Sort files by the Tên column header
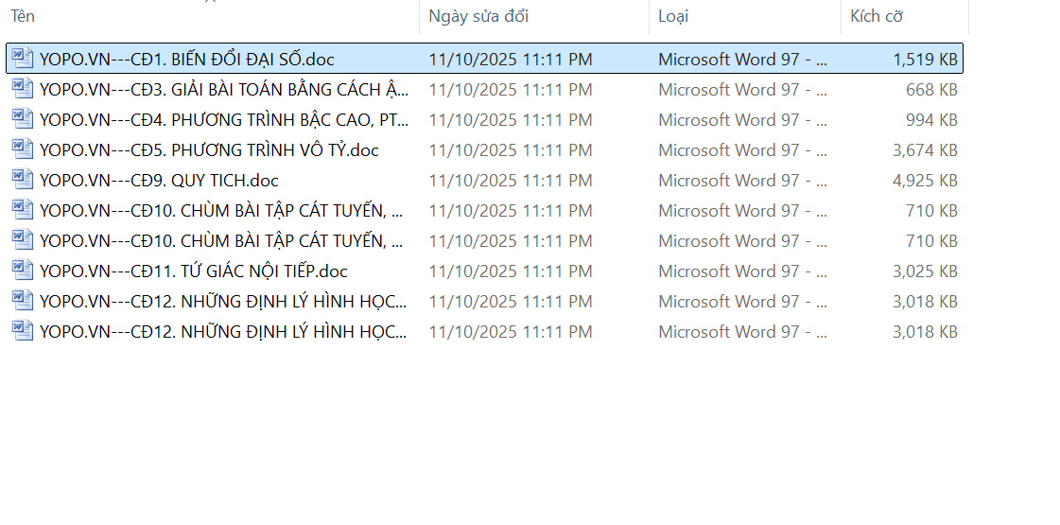This screenshot has height=525, width=1060. [x=23, y=16]
